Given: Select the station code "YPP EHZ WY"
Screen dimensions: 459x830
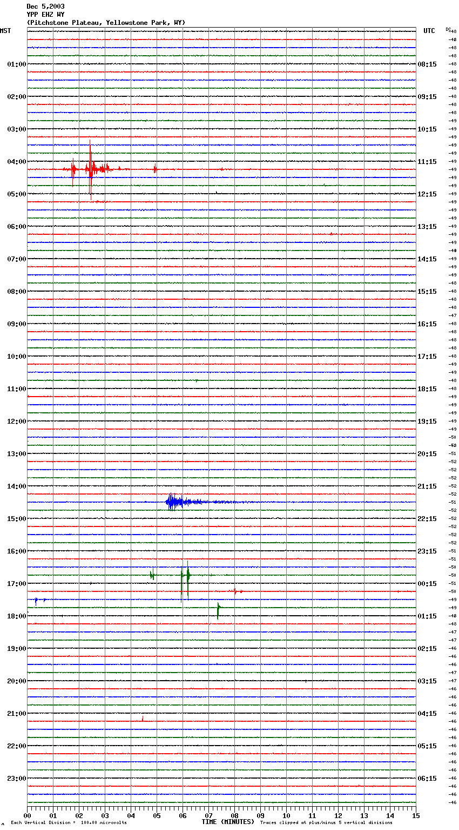Looking at the screenshot, I should point(45,15).
